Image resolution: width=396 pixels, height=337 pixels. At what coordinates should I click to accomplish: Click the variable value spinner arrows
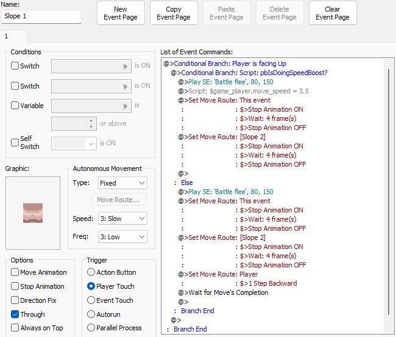click(x=91, y=123)
